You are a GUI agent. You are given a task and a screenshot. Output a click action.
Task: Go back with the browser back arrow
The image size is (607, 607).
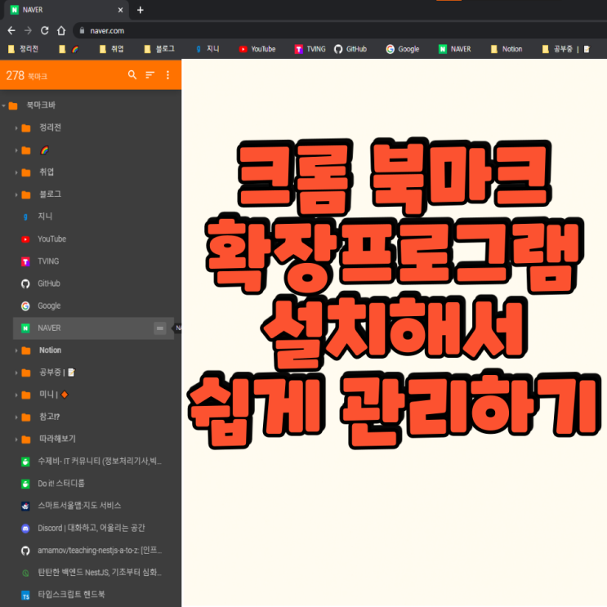point(11,30)
